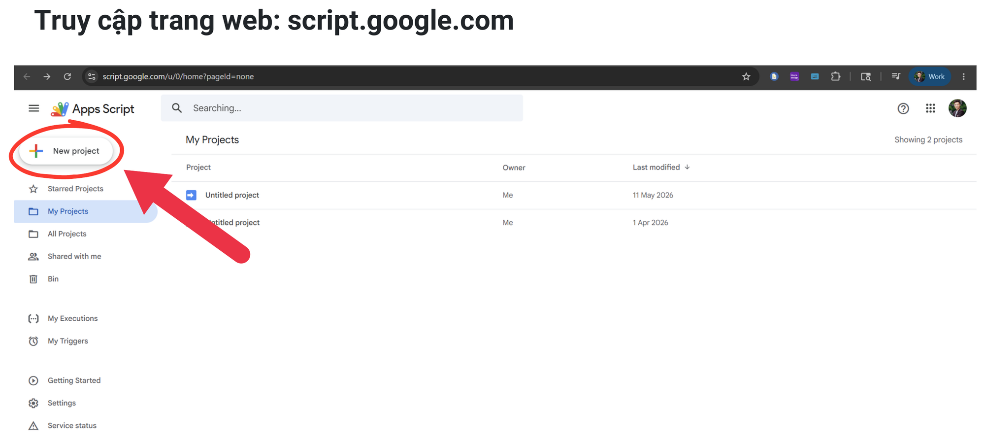The image size is (985, 439).
Task: Reload the page with the refresh icon
Action: click(x=67, y=76)
